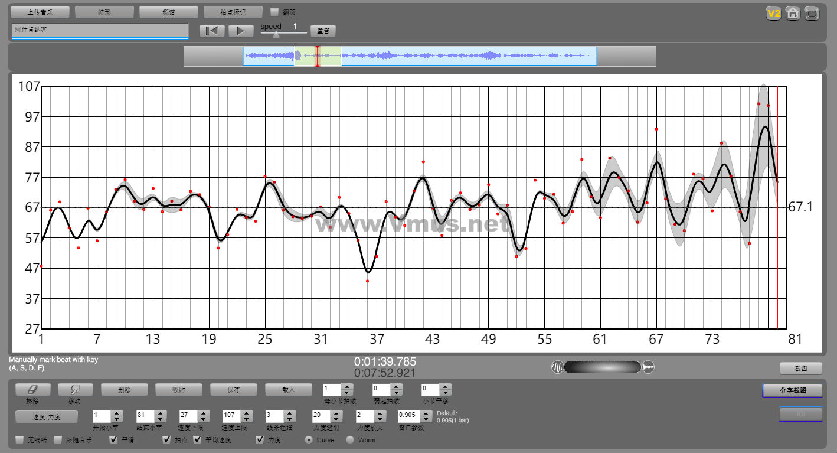Click the 分享截图 share screenshot button

(x=792, y=390)
